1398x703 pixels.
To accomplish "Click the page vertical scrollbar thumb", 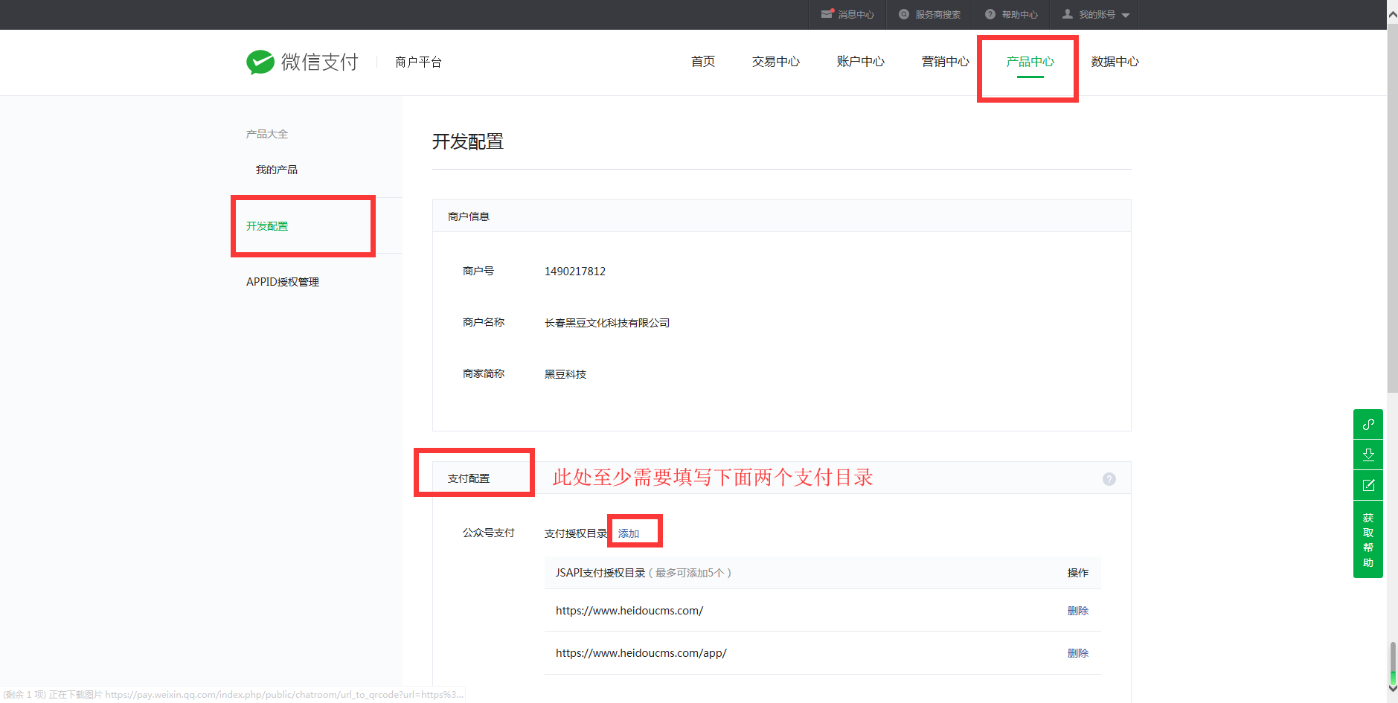I will click(x=1392, y=208).
